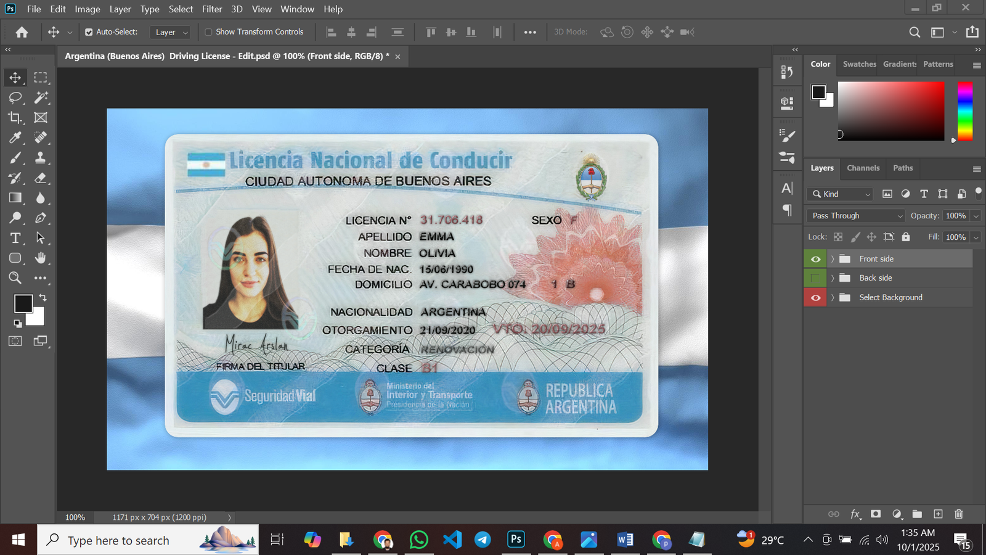Select the Hand tool
986x555 pixels.
pos(41,258)
